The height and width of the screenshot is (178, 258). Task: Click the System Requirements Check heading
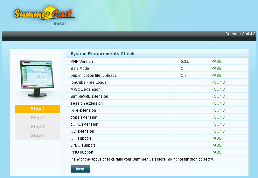(102, 54)
